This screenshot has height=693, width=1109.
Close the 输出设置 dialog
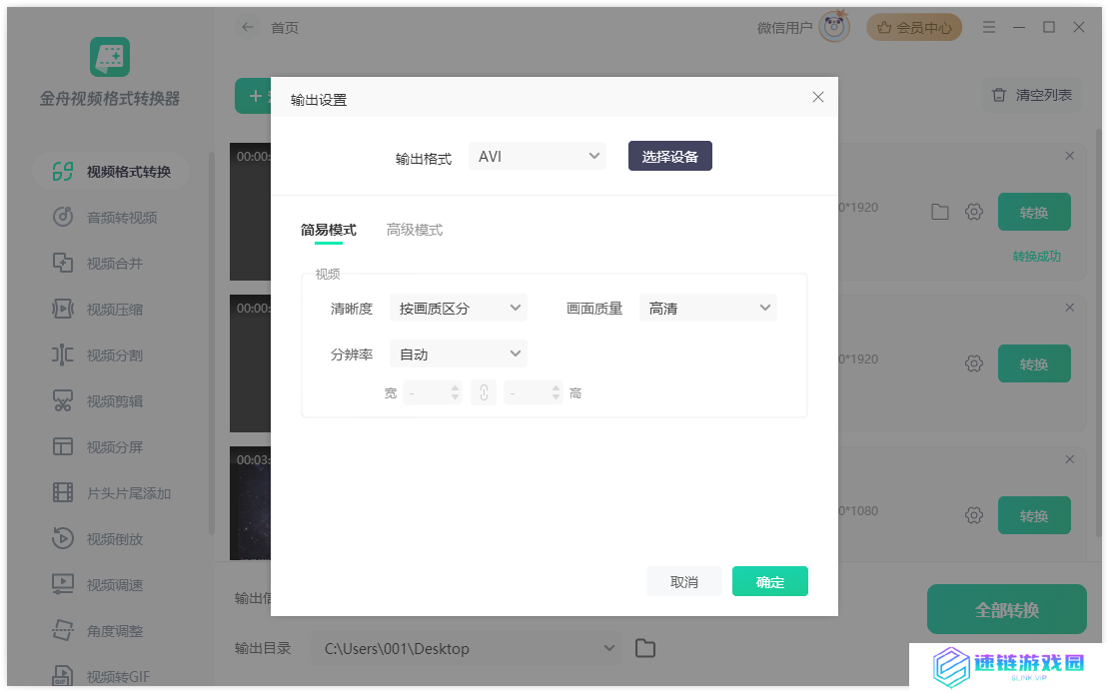pos(817,97)
